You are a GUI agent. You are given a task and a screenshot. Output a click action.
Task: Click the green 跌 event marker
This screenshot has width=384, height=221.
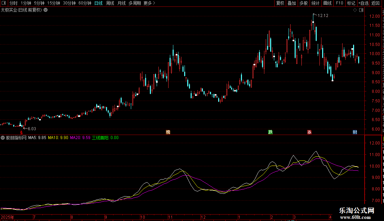tap(270, 132)
